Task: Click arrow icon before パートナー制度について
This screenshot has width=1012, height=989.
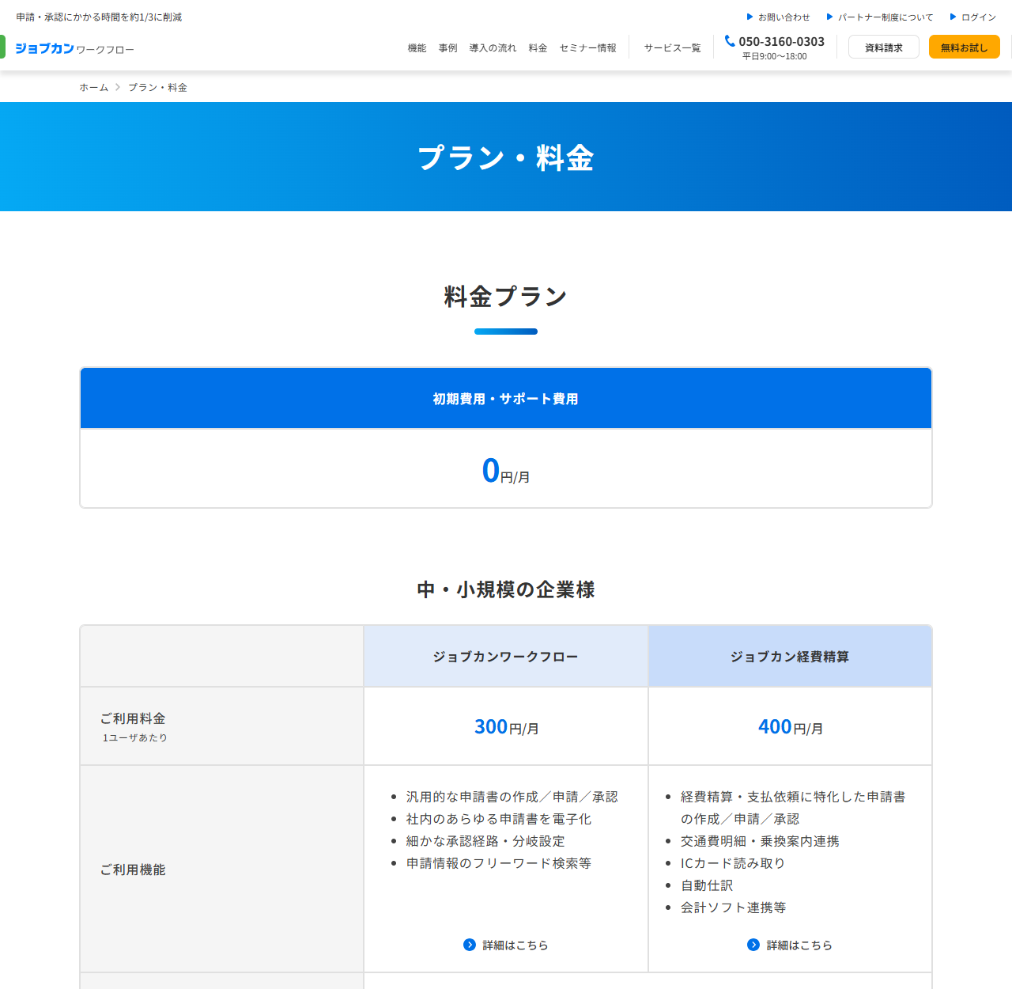Action: [829, 17]
